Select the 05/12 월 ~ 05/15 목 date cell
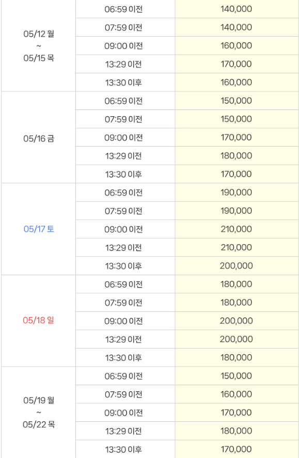Image resolution: width=299 pixels, height=458 pixels. tap(39, 46)
